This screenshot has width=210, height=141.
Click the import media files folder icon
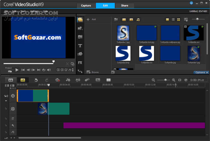tap(116, 20)
